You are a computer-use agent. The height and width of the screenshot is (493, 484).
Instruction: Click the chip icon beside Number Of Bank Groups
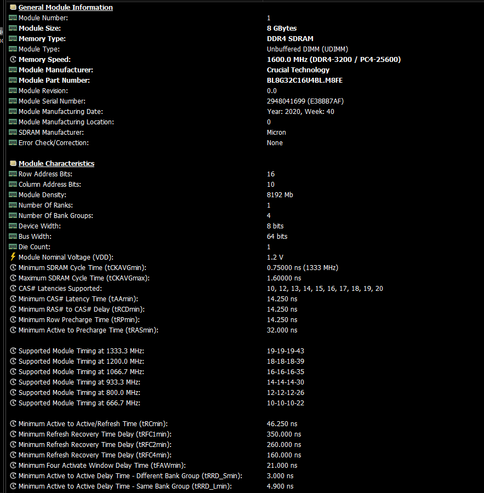(13, 215)
